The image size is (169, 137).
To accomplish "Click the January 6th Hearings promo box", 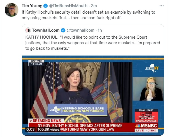I will (x=146, y=116).
